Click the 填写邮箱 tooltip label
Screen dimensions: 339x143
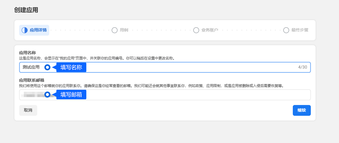71,95
